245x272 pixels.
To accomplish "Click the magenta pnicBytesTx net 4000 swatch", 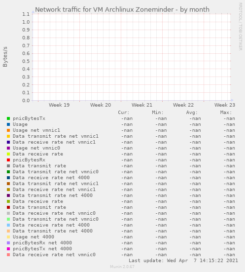I will [x=8, y=249].
